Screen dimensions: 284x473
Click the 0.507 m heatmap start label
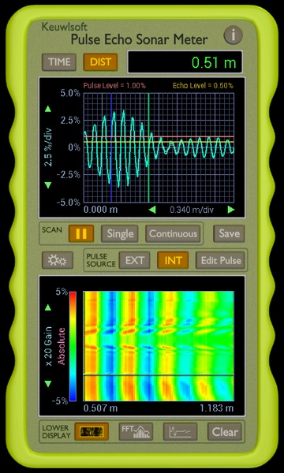click(100, 408)
